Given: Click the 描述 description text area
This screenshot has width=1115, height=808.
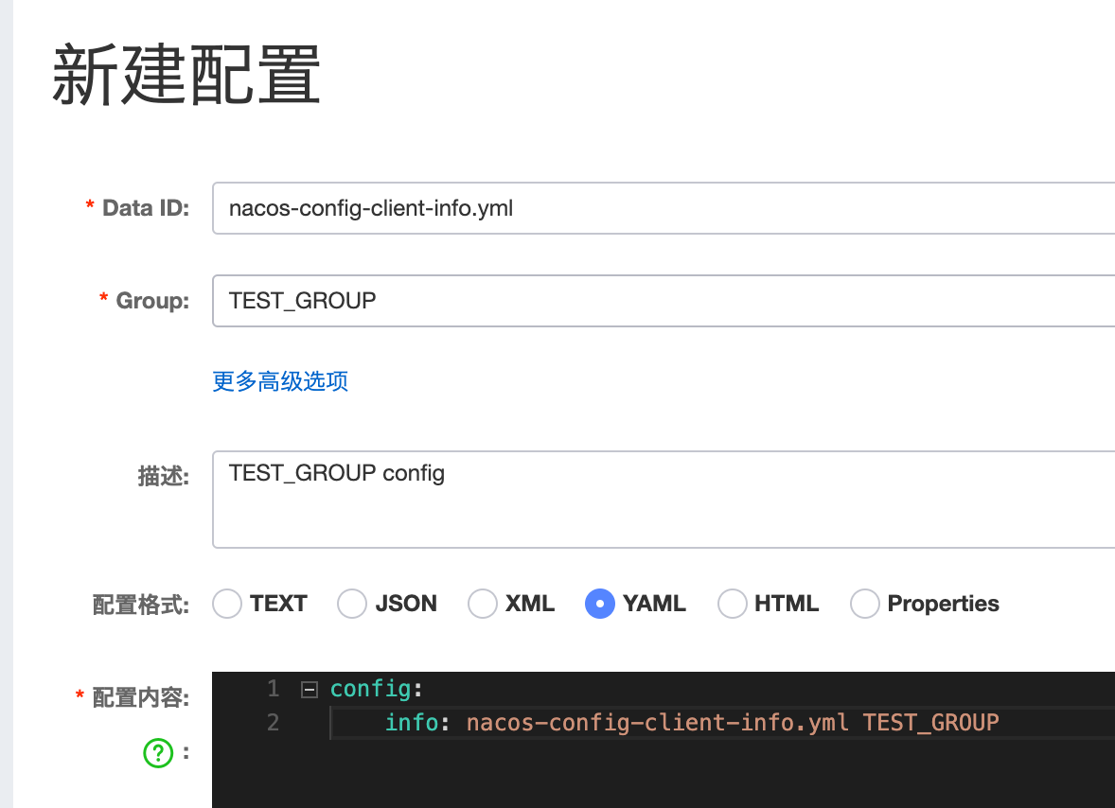Looking at the screenshot, I should (664, 500).
